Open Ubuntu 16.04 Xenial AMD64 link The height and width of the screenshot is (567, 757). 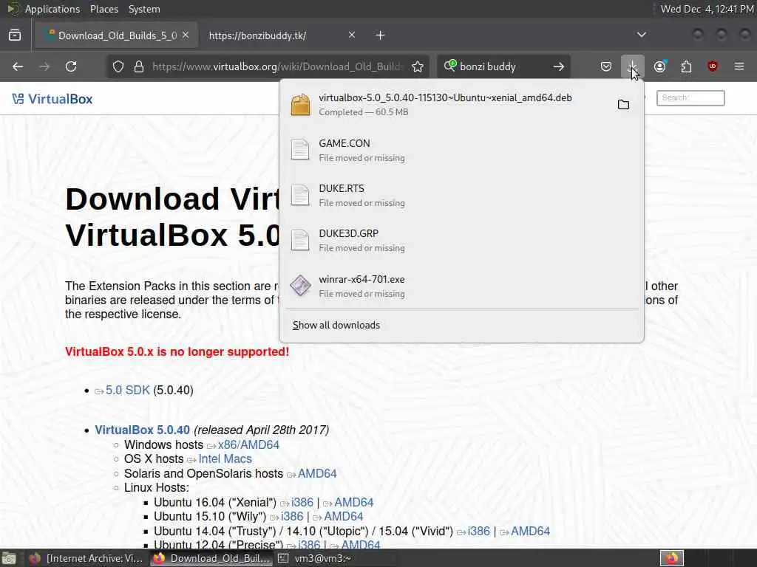353,502
